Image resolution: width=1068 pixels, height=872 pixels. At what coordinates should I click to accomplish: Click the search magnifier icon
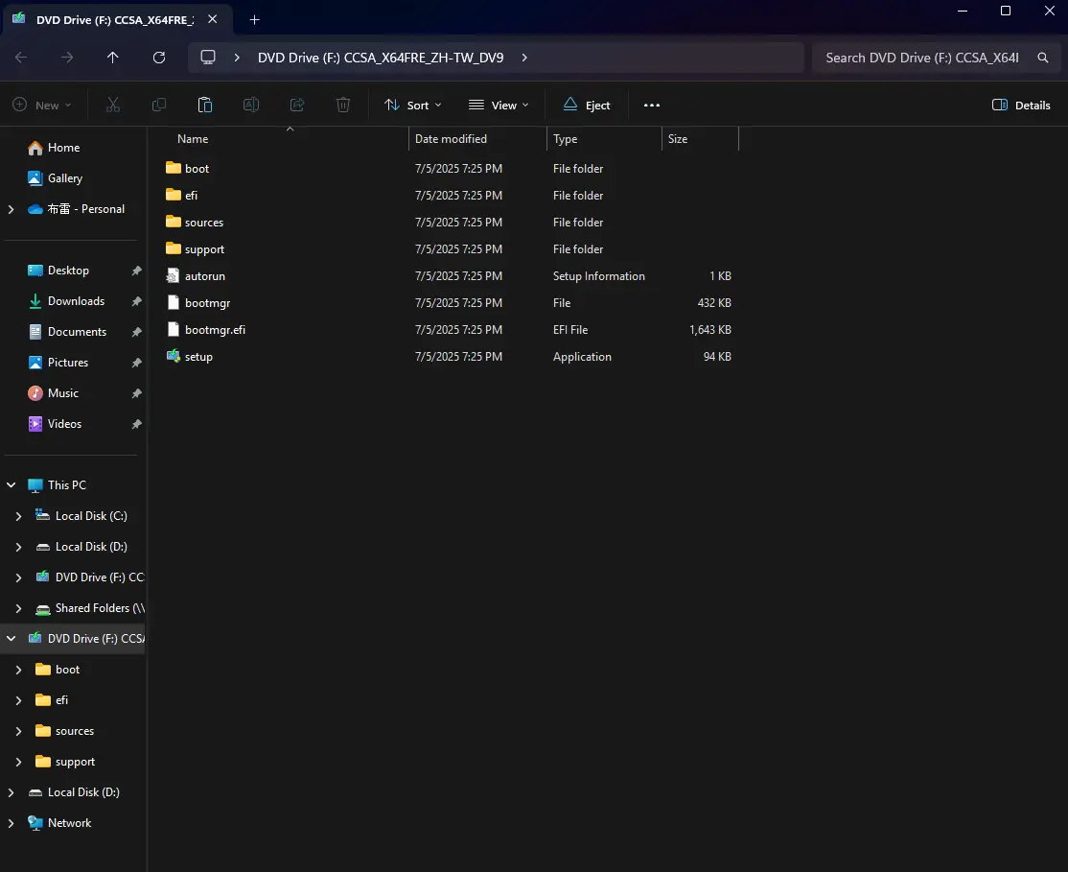pyautogui.click(x=1043, y=58)
